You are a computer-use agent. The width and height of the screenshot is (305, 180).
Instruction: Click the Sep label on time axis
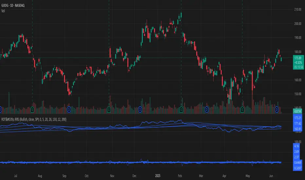[x=64, y=176]
